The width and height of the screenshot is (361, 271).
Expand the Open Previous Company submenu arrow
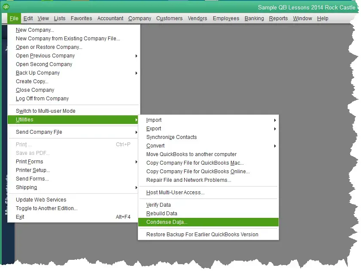coord(137,56)
